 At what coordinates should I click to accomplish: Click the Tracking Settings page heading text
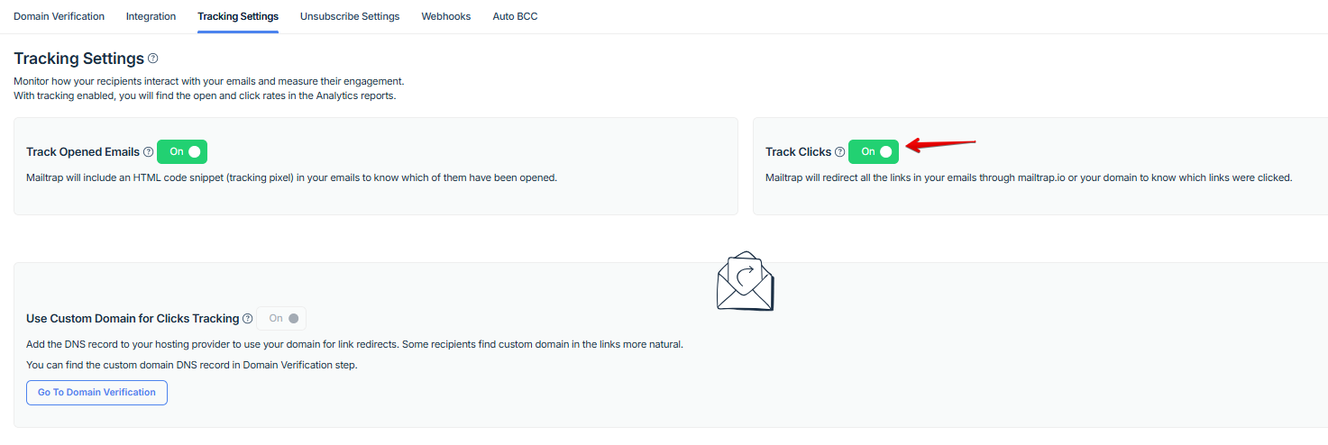click(x=79, y=59)
